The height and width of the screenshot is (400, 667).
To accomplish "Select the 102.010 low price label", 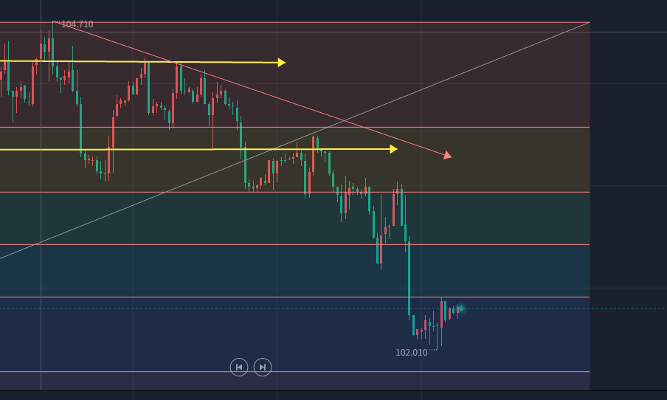I will pos(411,353).
